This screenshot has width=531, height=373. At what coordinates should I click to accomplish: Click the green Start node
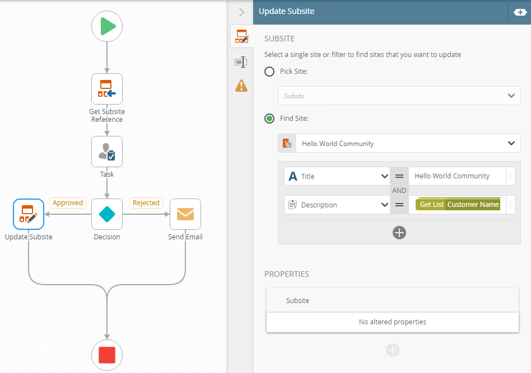(x=107, y=26)
